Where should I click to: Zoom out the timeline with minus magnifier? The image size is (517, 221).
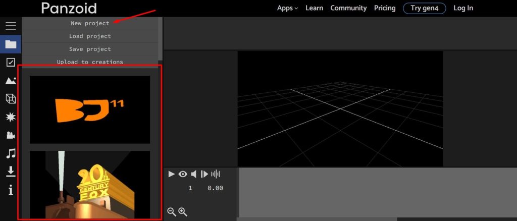[x=172, y=212]
